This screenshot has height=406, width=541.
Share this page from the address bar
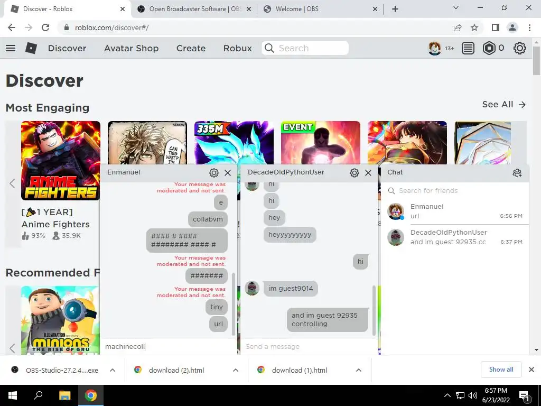[x=458, y=27]
